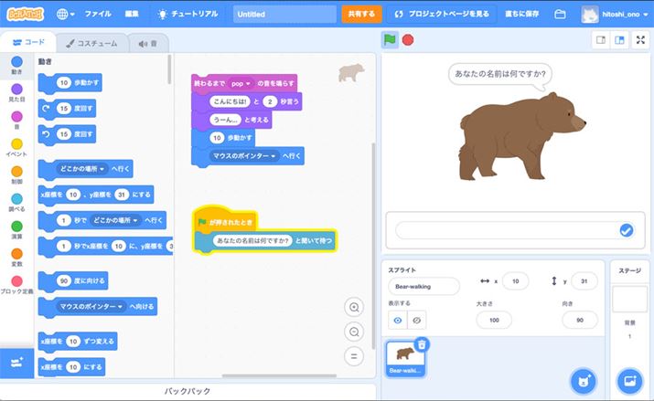Screen dimensions: 654x401
Task: Expand the pop sound dropdown in block
Action: 248,83
